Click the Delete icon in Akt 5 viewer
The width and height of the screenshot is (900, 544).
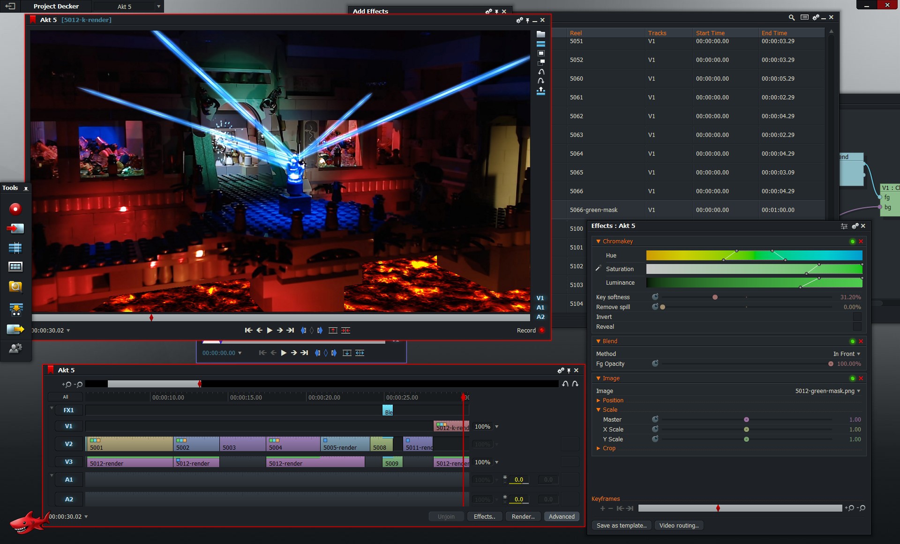tap(345, 330)
